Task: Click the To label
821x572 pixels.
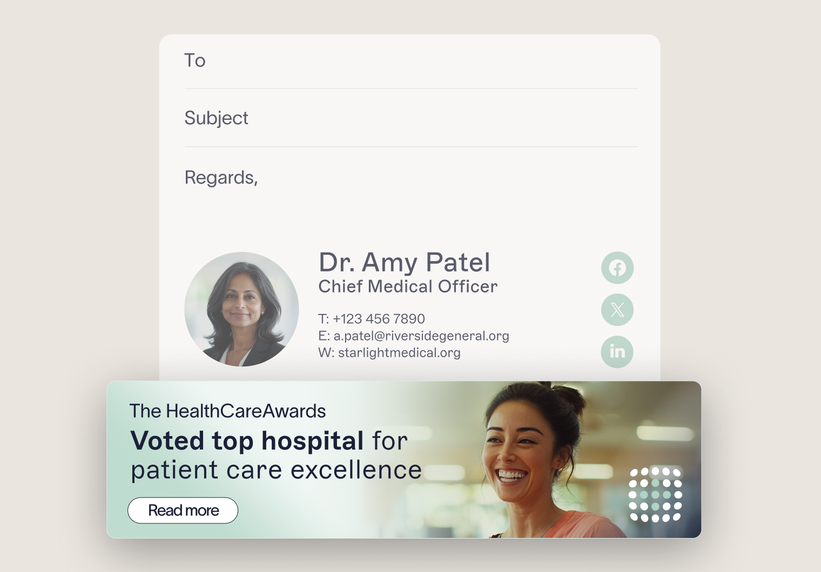Action: [x=195, y=60]
